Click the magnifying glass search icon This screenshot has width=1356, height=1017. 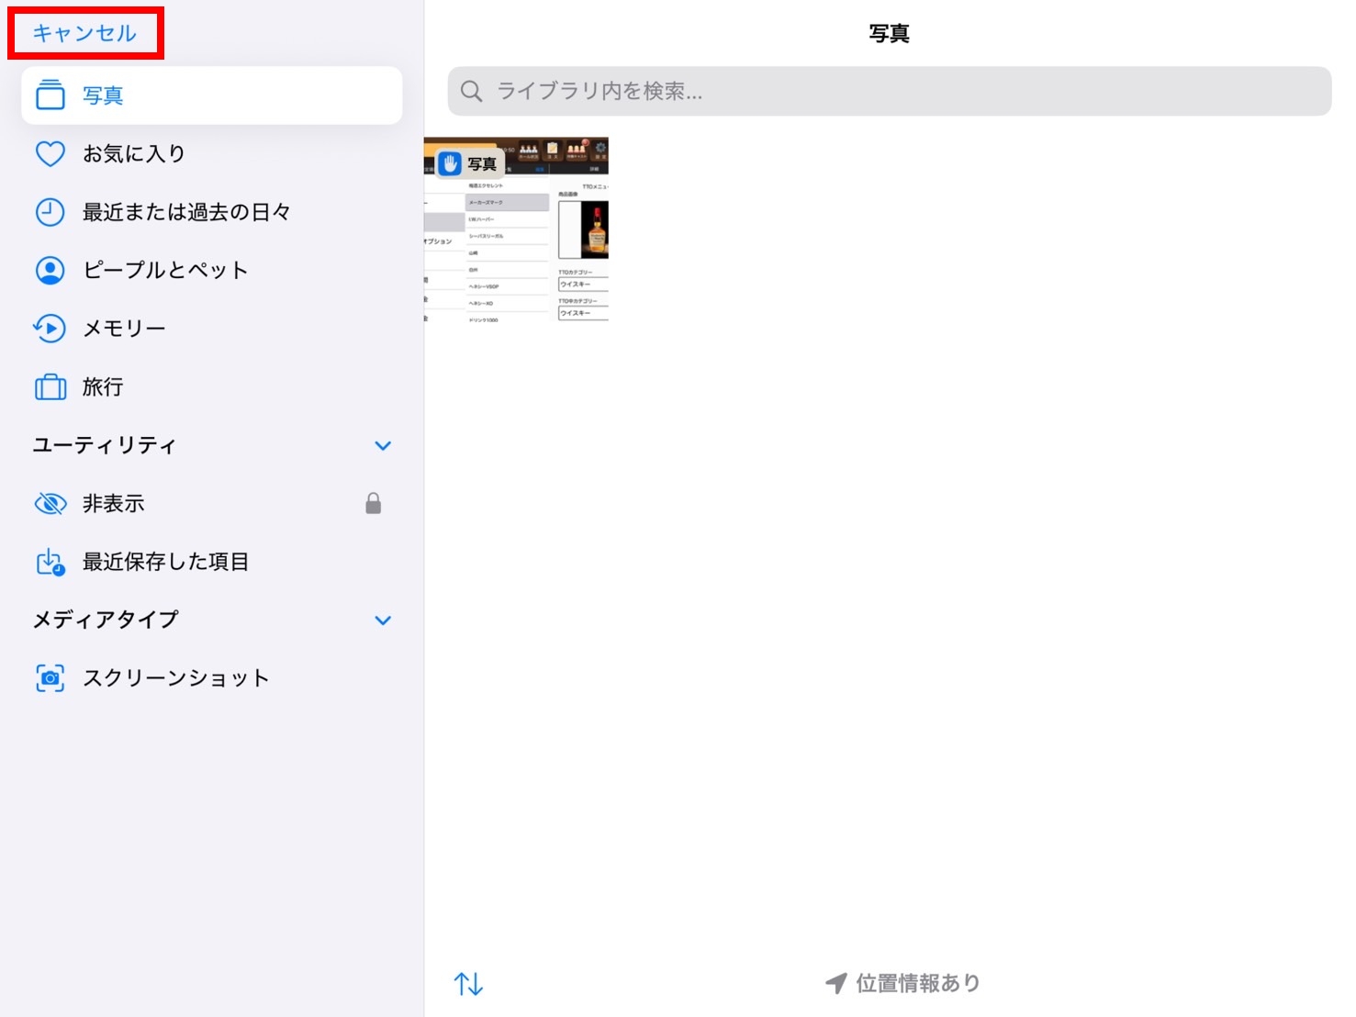pos(471,91)
